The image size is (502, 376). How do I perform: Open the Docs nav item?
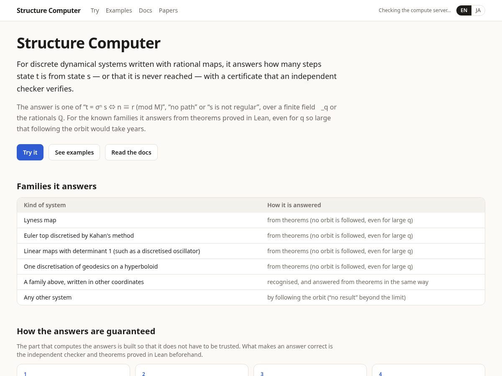(x=146, y=10)
